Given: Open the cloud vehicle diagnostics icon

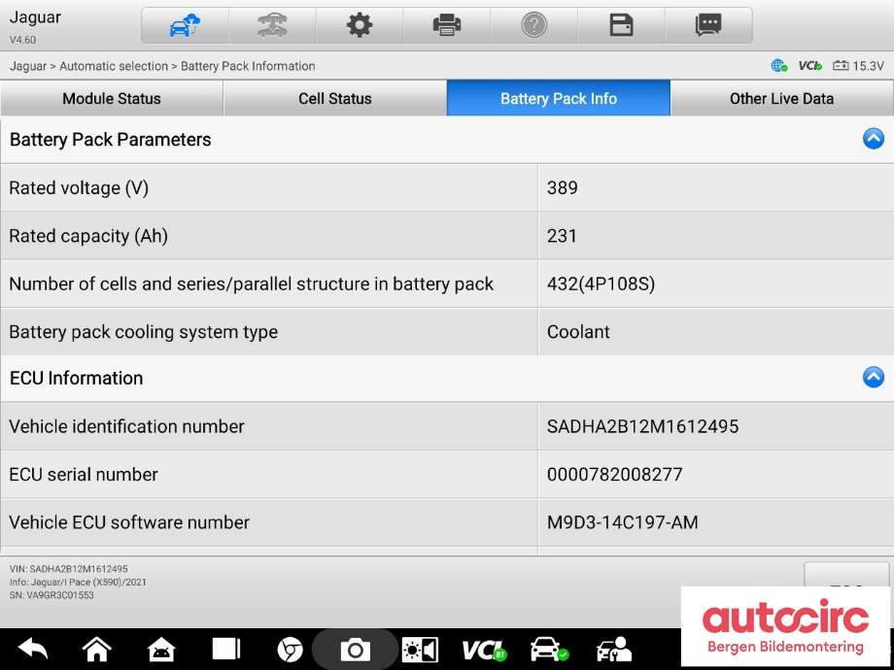Looking at the screenshot, I should point(185,25).
